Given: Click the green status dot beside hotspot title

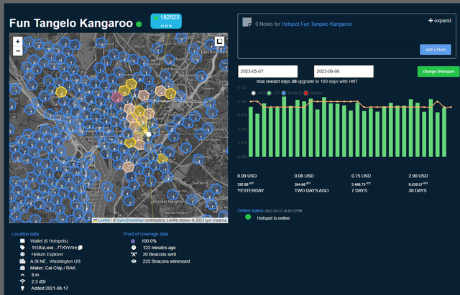Looking at the screenshot, I should pyautogui.click(x=139, y=24).
